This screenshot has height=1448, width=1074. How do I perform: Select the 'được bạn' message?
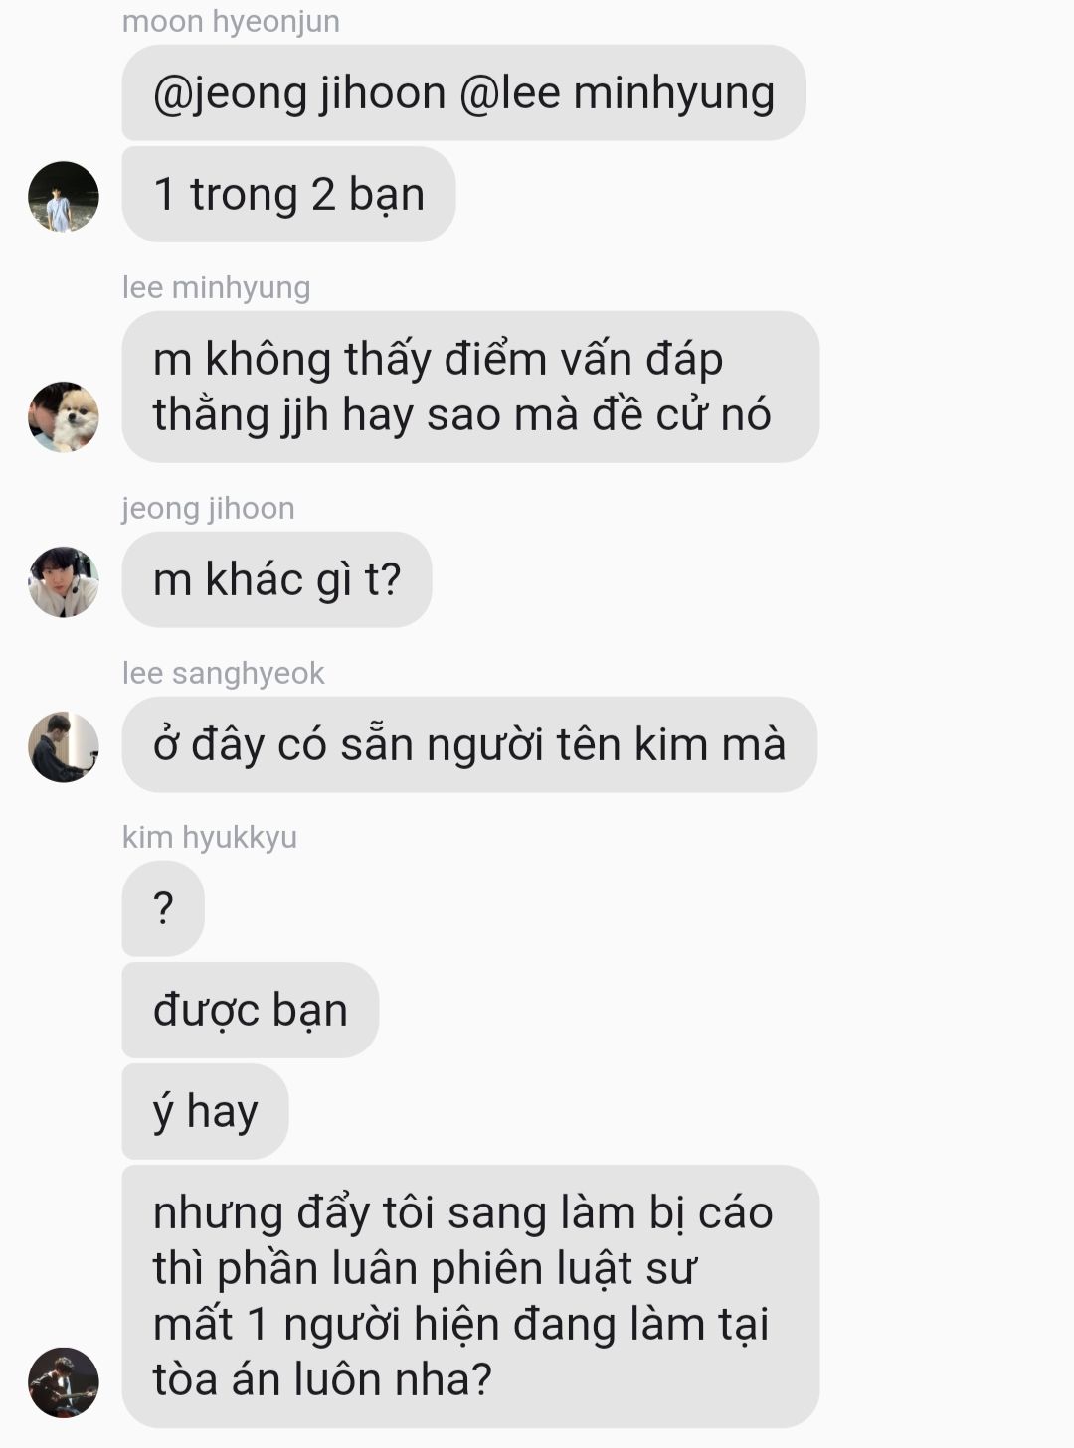coord(251,1010)
